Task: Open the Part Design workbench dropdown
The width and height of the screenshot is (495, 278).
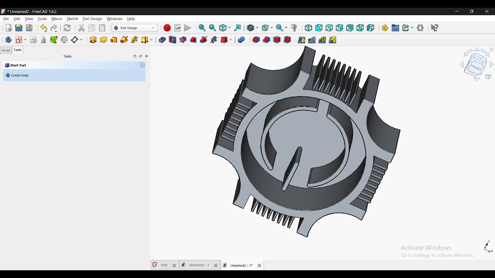Action: tap(135, 28)
